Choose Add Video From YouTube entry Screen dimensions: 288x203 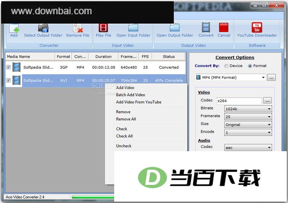[x=139, y=102]
